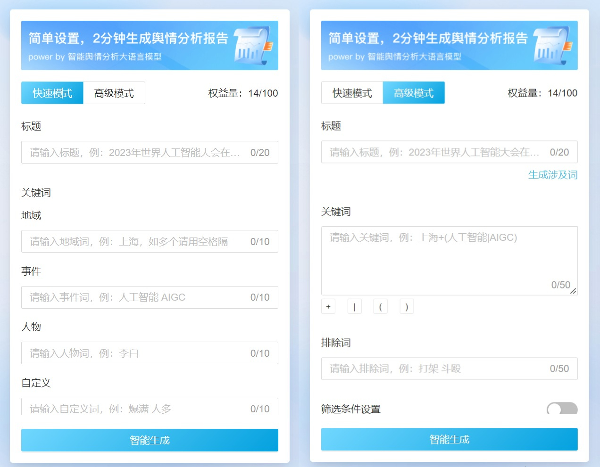Viewport: 600px width, 467px height.
Task: Click the ")" close parenthesis operator icon
Action: point(406,306)
